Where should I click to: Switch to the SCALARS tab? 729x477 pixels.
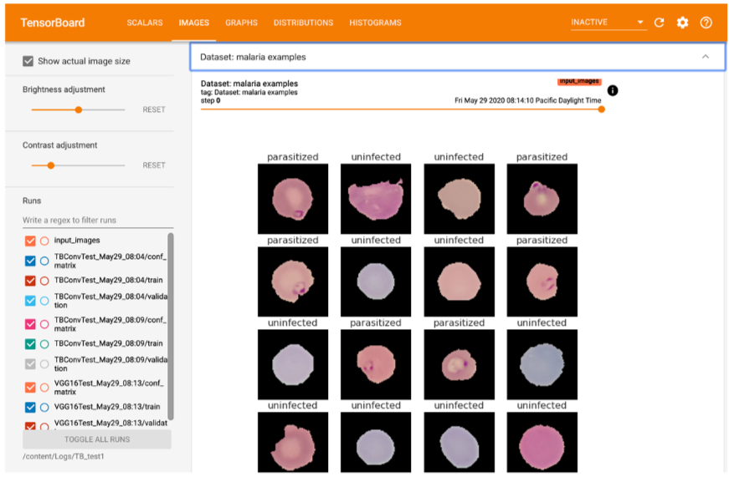[x=145, y=23]
